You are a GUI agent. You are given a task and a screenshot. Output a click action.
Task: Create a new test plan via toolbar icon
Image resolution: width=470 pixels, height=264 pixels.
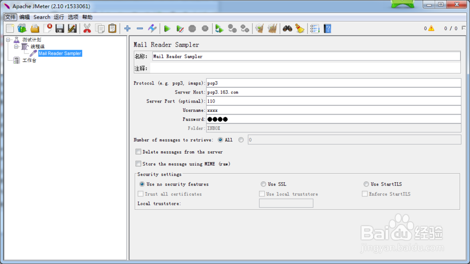tap(10, 29)
